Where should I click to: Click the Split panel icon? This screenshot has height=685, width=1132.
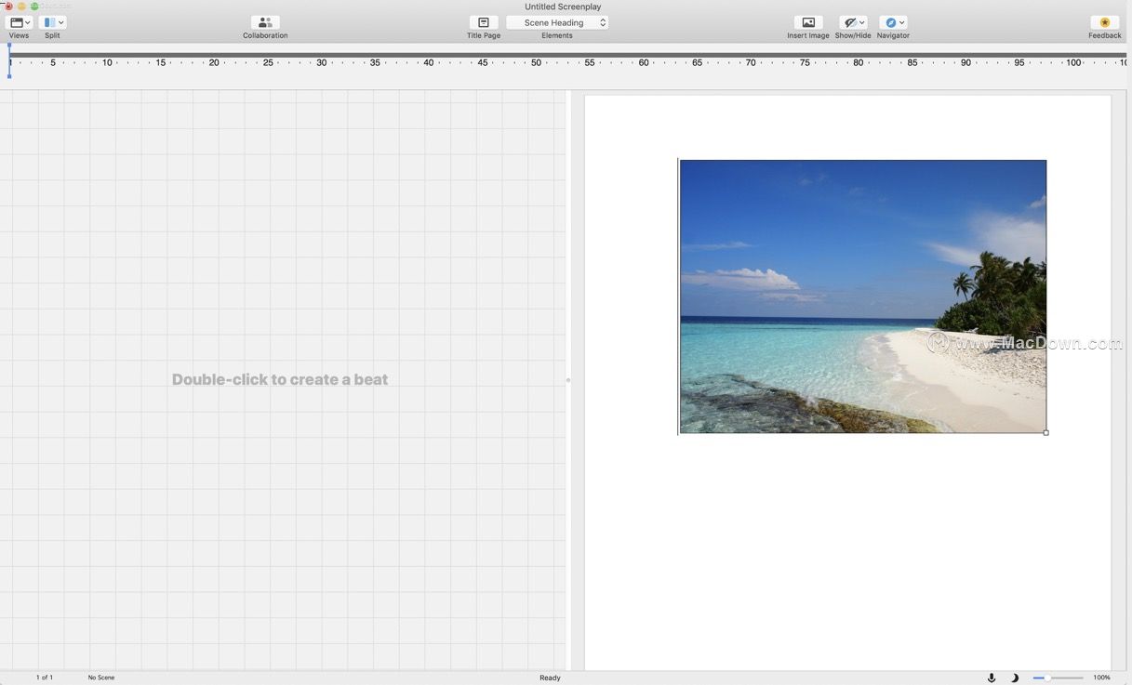pos(49,22)
